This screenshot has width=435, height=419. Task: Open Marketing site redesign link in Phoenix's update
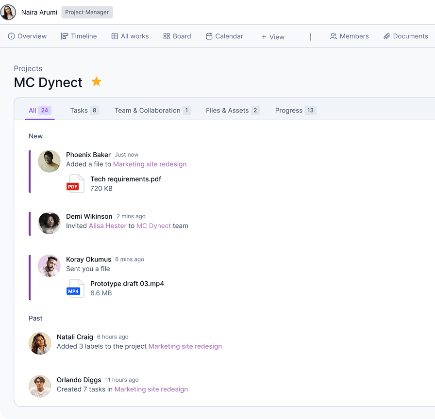tap(150, 164)
